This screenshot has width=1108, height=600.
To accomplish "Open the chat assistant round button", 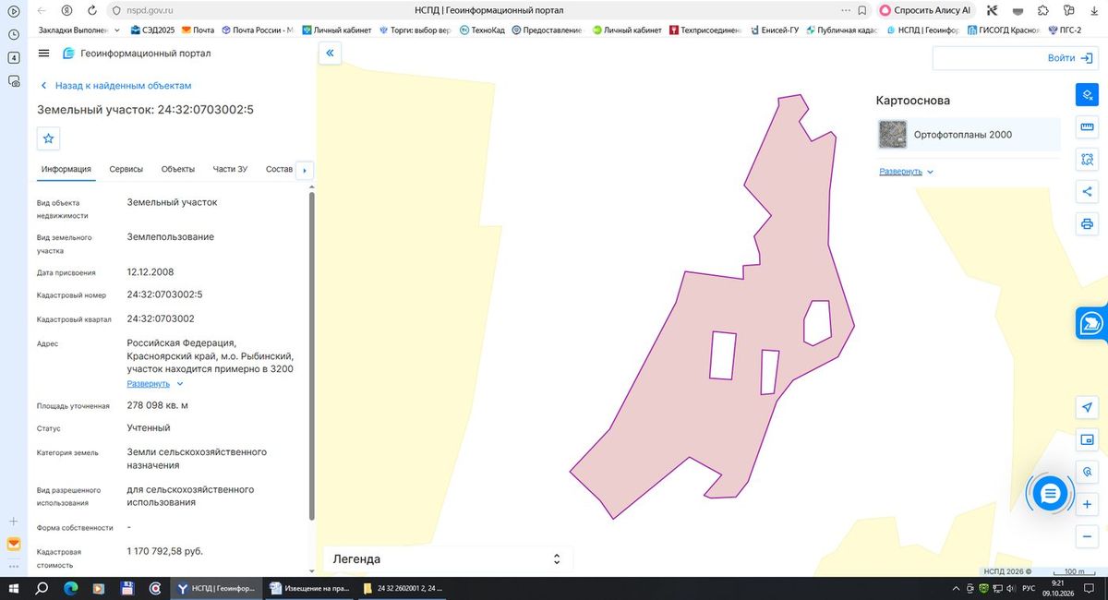I will [x=1049, y=495].
